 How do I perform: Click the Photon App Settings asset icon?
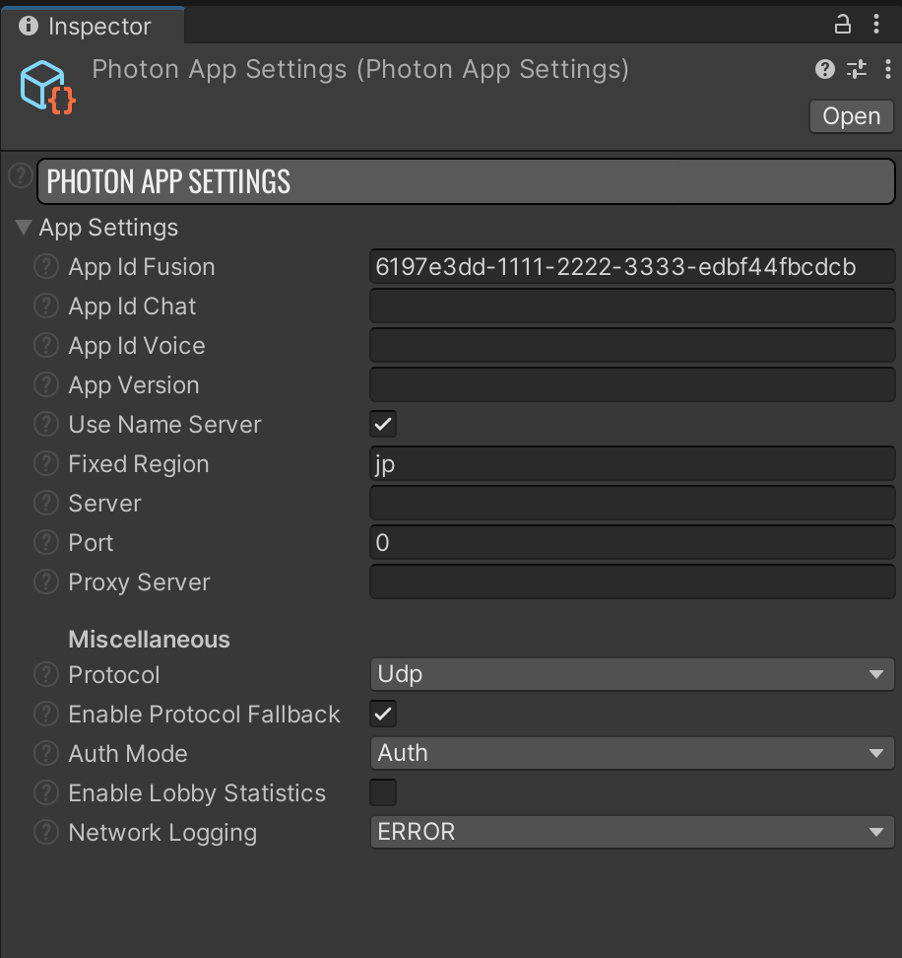click(47, 88)
